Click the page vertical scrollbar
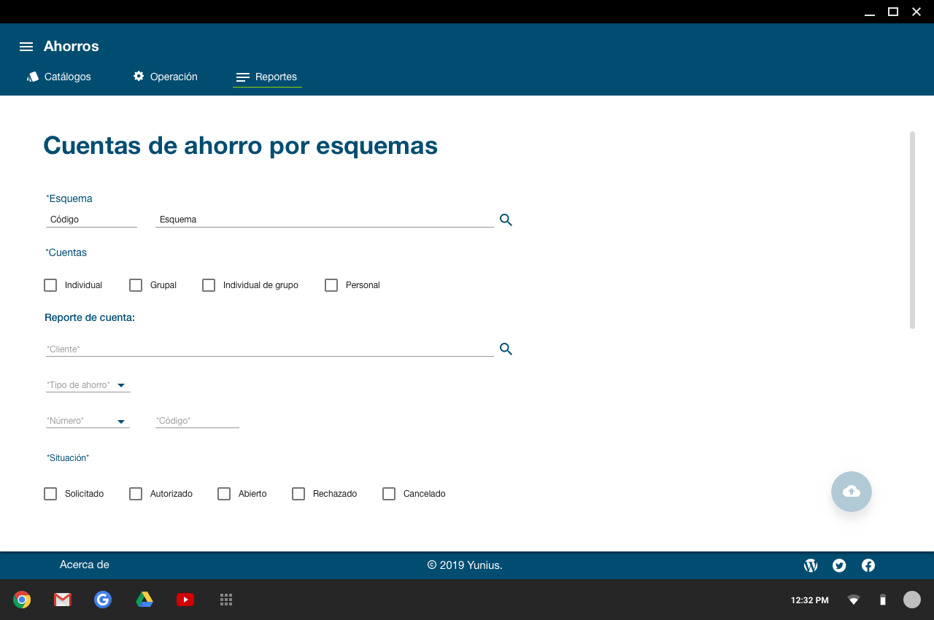Image resolution: width=934 pixels, height=620 pixels. [x=912, y=230]
